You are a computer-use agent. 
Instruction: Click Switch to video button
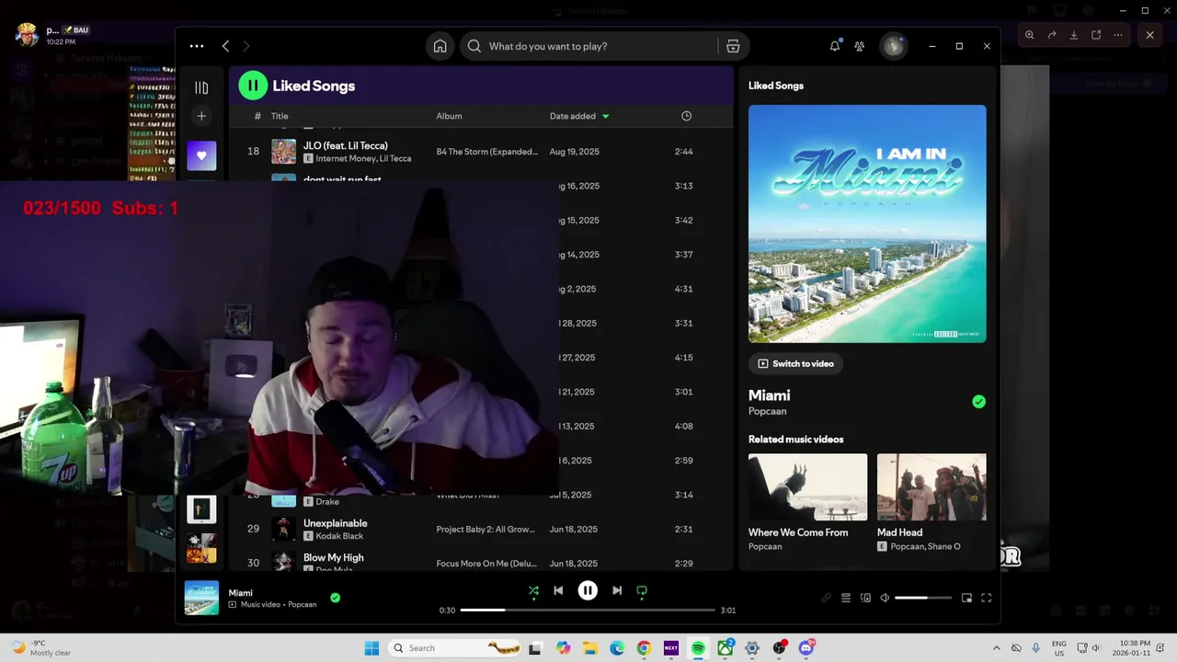pyautogui.click(x=795, y=364)
